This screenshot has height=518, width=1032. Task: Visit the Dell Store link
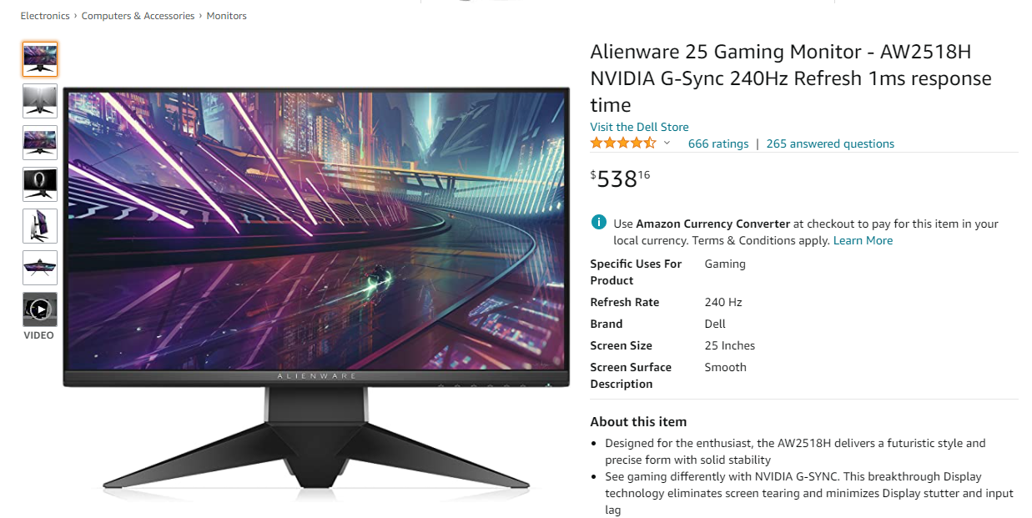click(639, 127)
